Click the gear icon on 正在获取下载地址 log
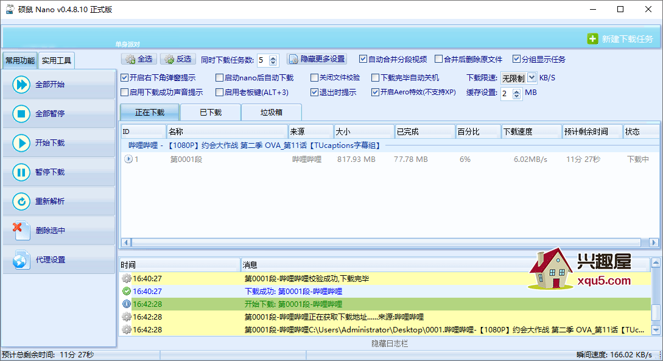 click(x=127, y=317)
